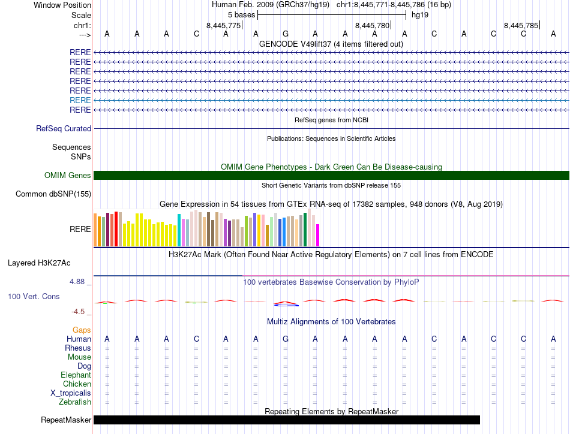Click the Chicken species row label
Screen dimensions: 570x434
click(x=77, y=384)
